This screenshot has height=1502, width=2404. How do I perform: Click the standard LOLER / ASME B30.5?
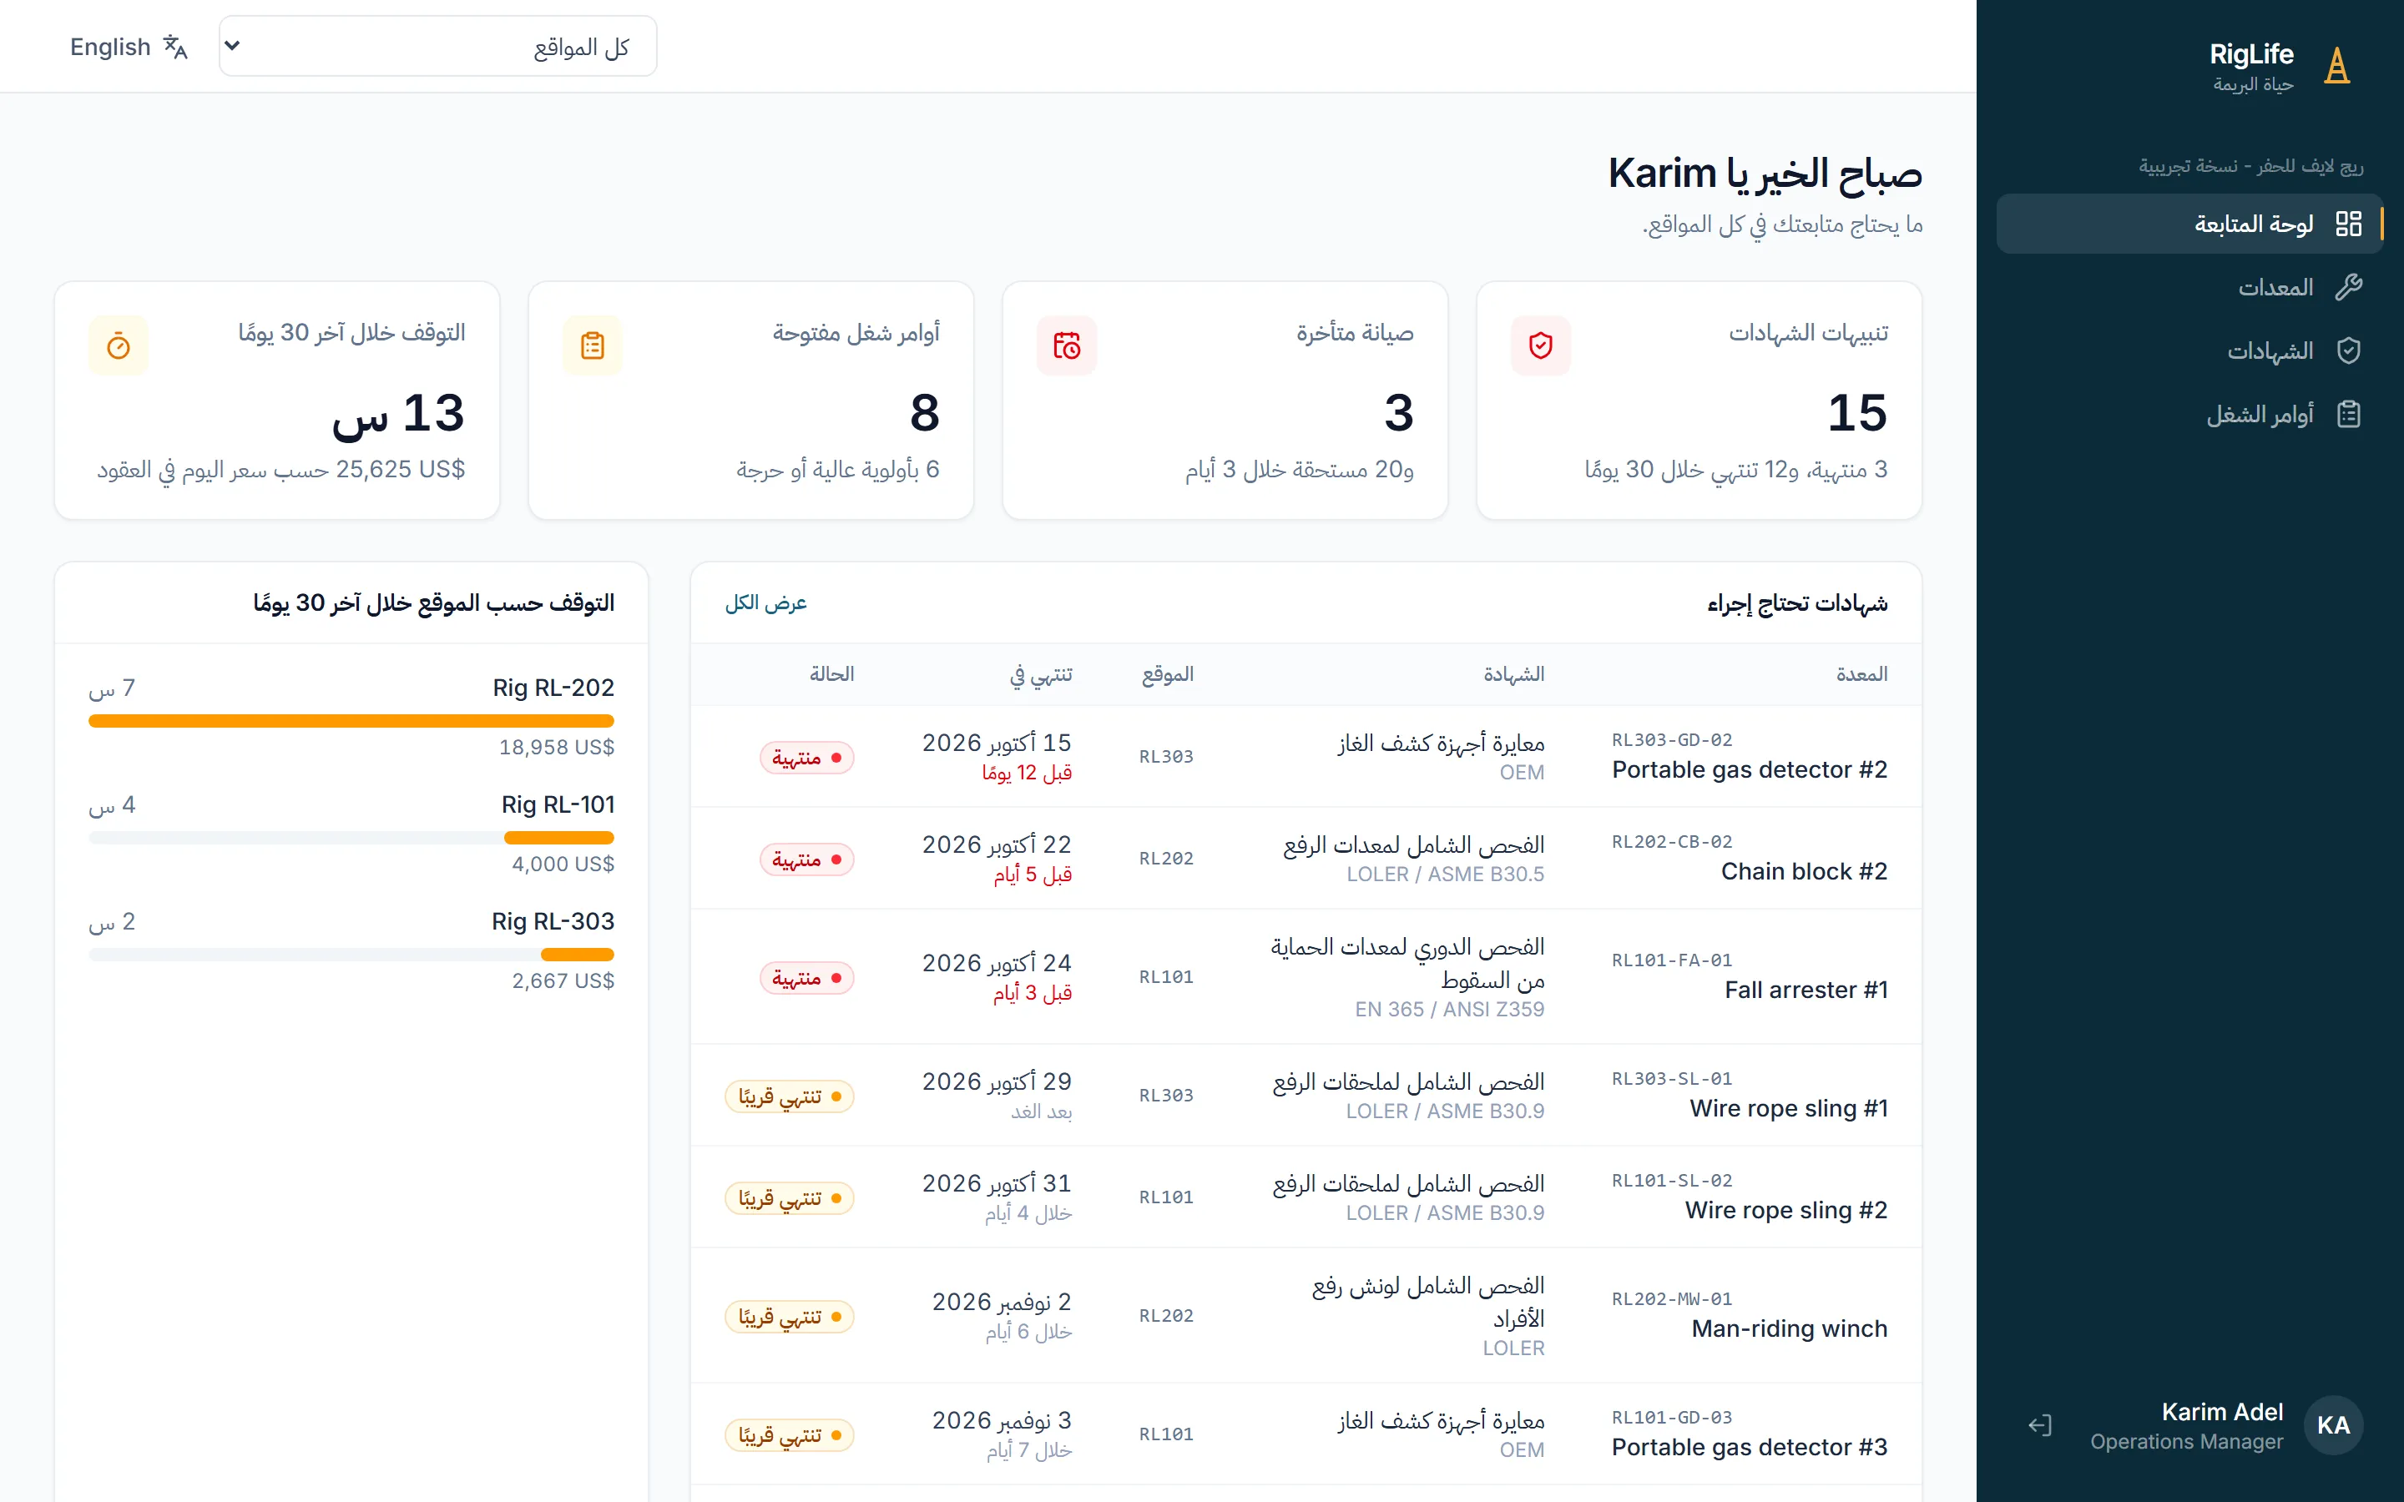[x=1446, y=874]
